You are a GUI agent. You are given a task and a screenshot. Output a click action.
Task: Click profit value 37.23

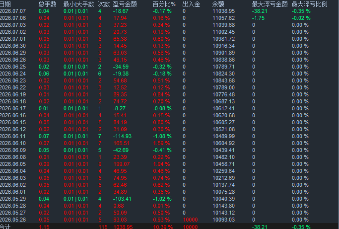(x=120, y=25)
